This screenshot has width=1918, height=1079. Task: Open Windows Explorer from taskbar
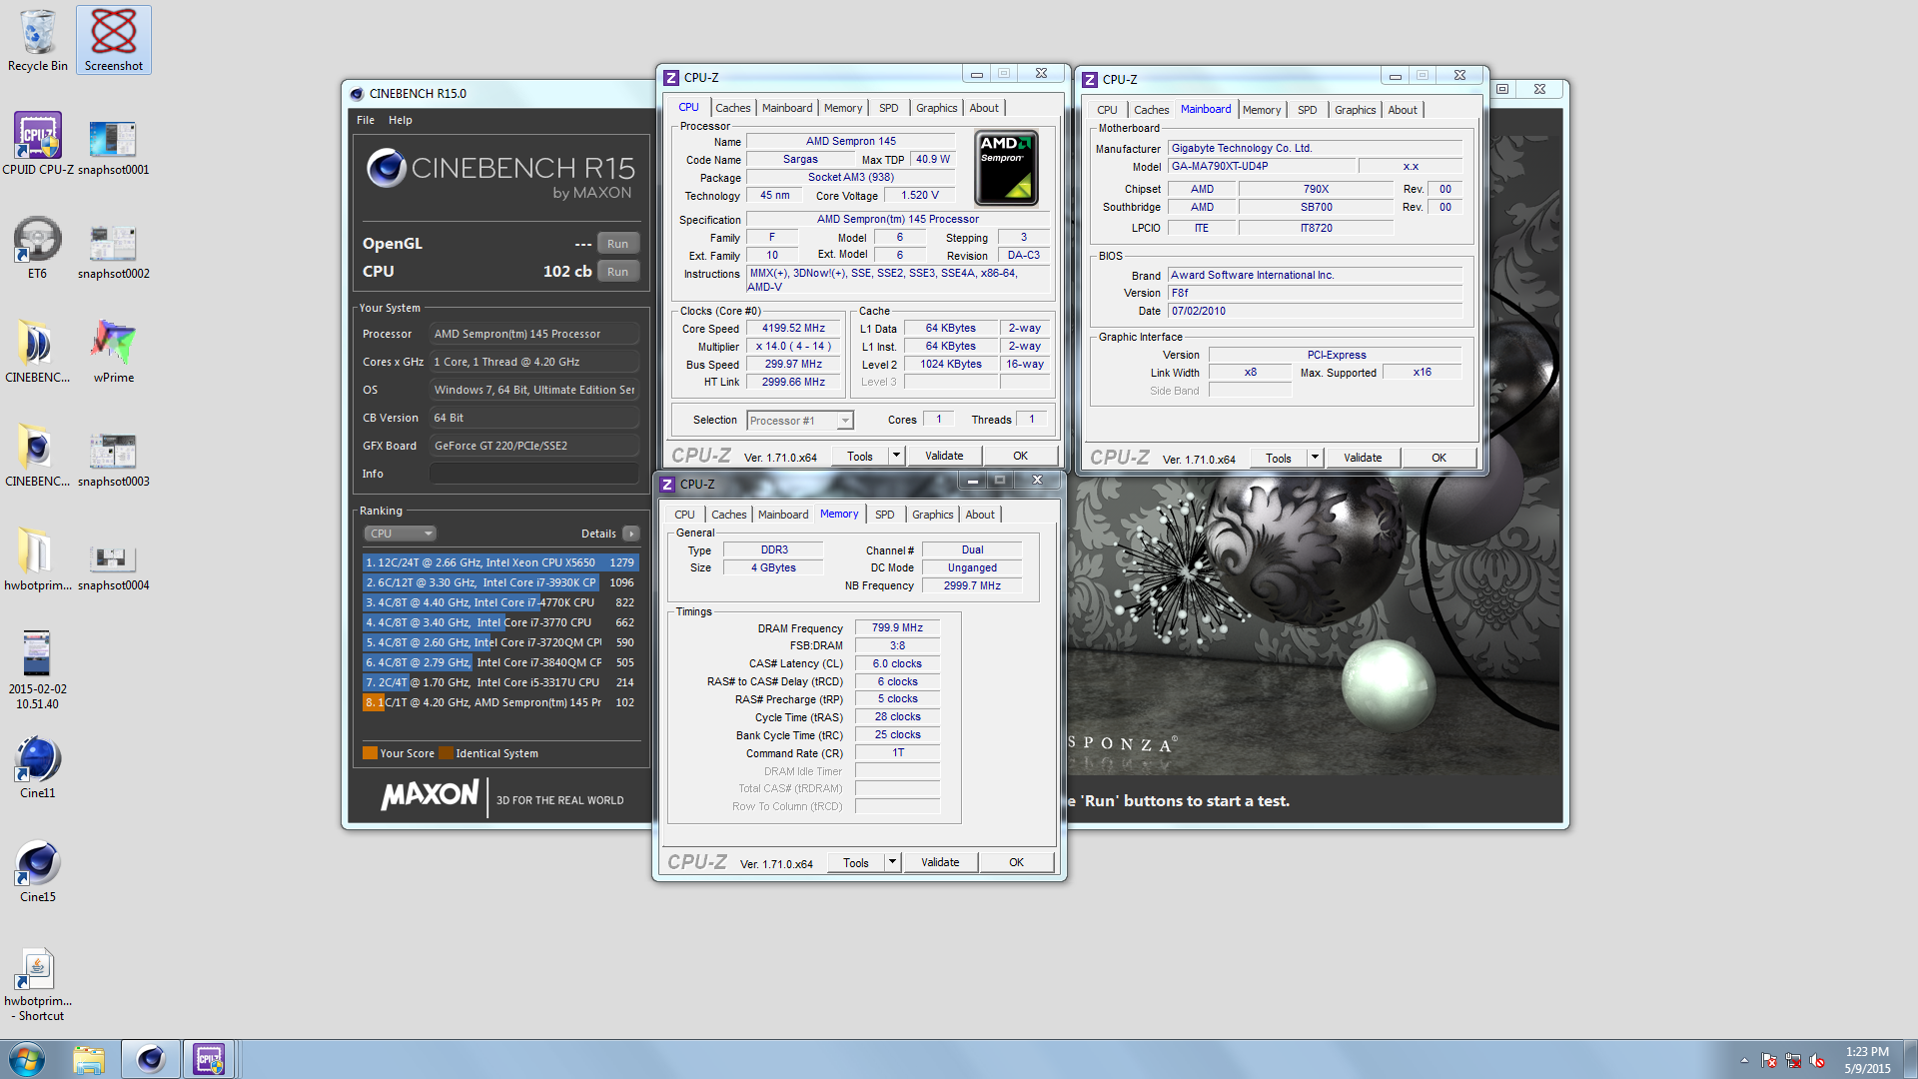pyautogui.click(x=89, y=1059)
